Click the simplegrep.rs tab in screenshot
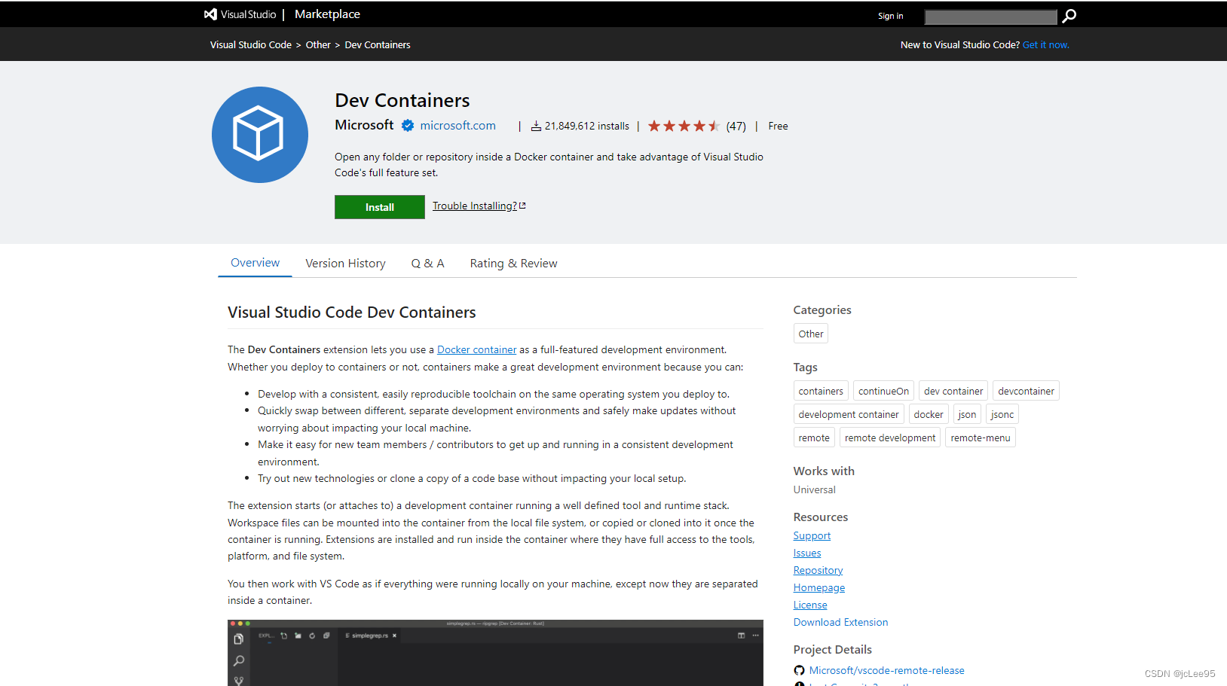 point(371,636)
